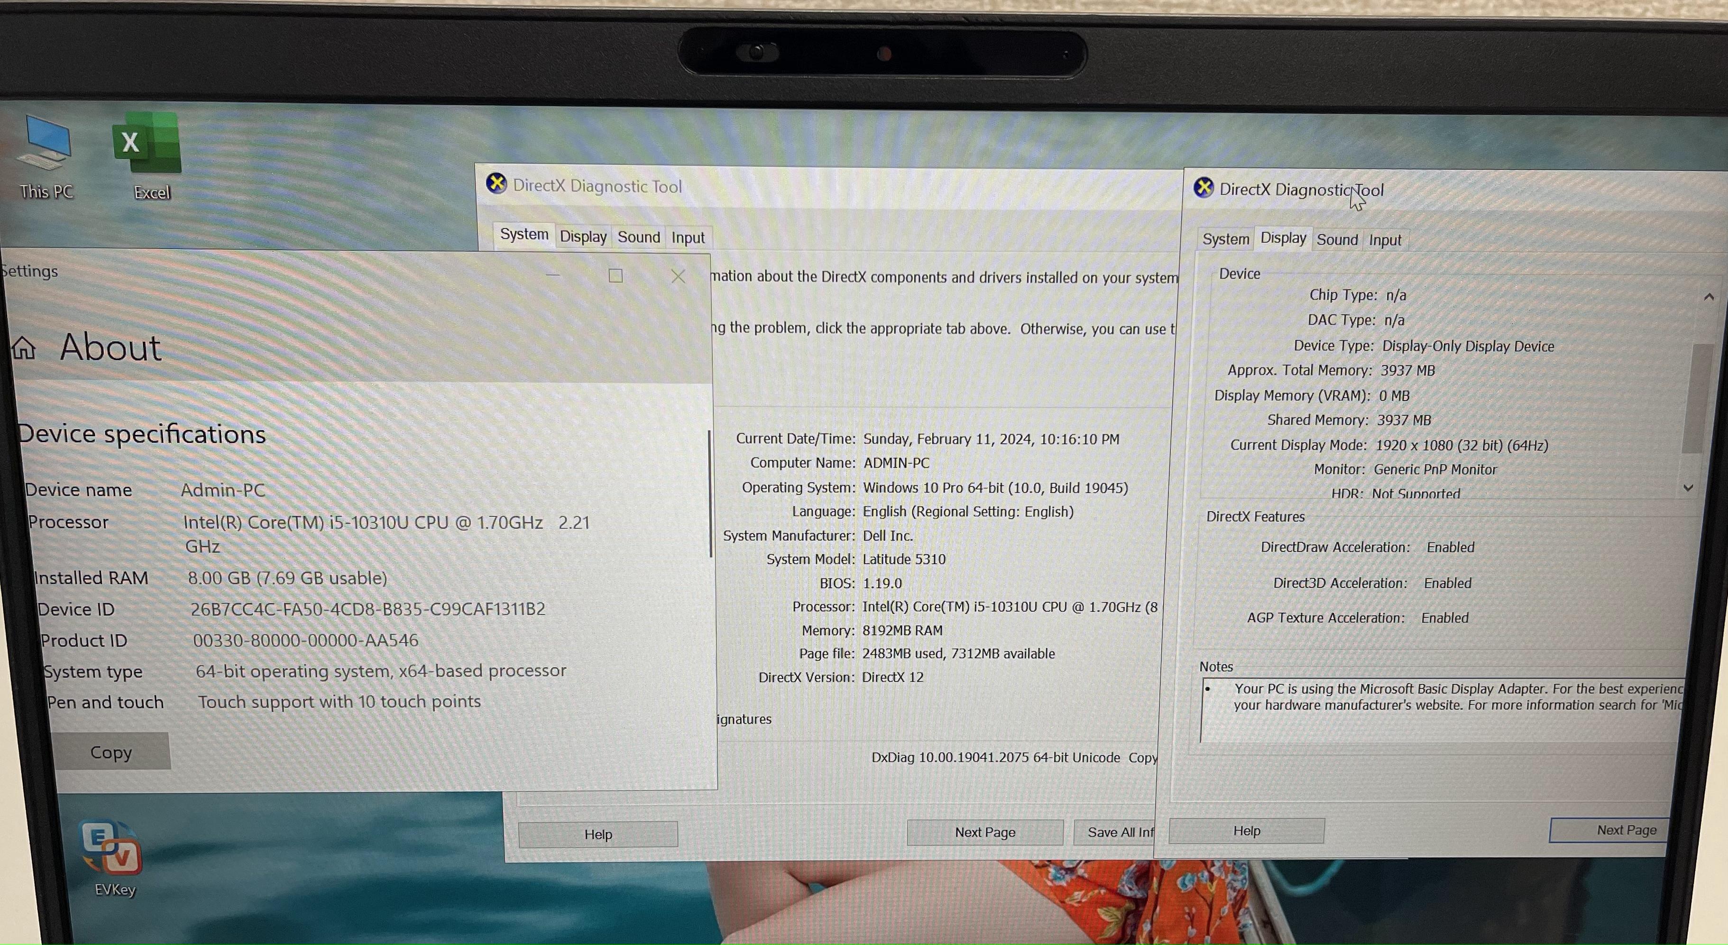
Task: Click Touch support with 10 touch points
Action: coord(340,702)
